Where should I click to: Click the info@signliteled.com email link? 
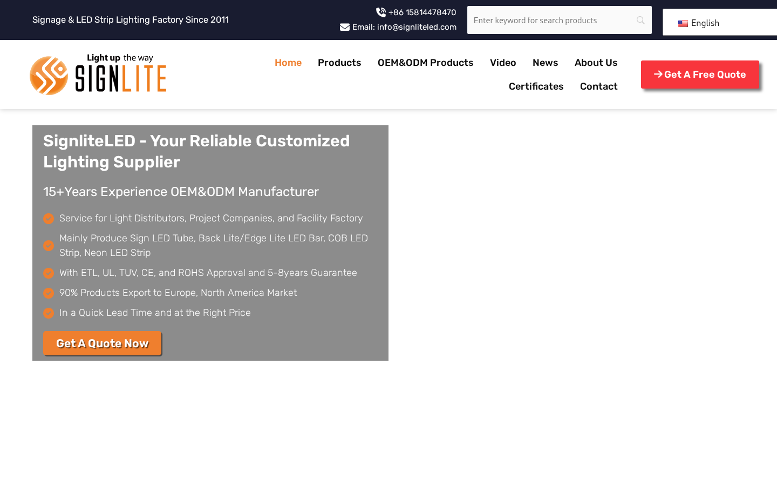(x=416, y=27)
